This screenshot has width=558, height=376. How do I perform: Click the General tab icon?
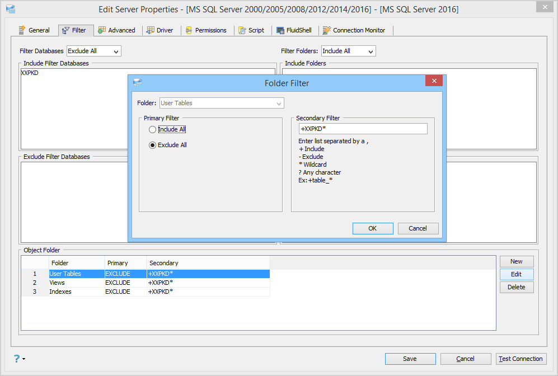coord(22,30)
